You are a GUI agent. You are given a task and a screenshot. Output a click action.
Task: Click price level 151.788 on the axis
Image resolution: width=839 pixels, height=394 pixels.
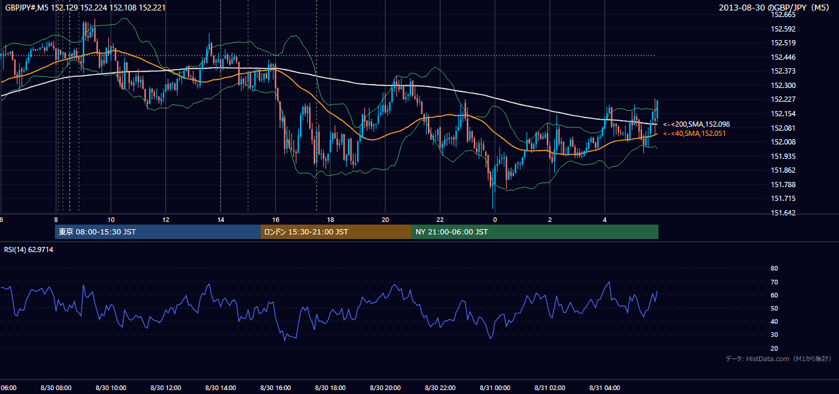(783, 185)
